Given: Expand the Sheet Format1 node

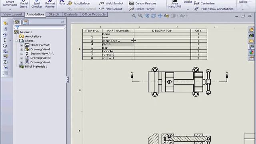Looking at the screenshot, I should pos(22,45).
